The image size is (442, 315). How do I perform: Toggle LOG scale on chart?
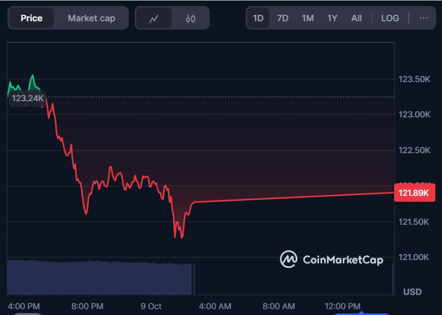tap(390, 18)
